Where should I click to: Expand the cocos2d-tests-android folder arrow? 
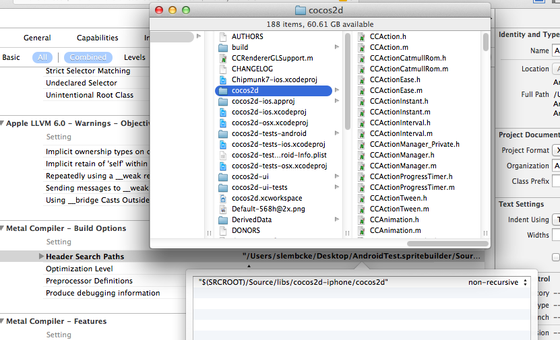(x=337, y=133)
